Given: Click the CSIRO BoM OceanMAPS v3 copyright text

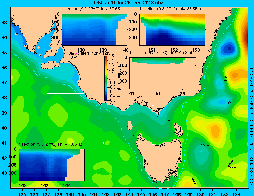Looking at the screenshot, I should tap(251, 126).
